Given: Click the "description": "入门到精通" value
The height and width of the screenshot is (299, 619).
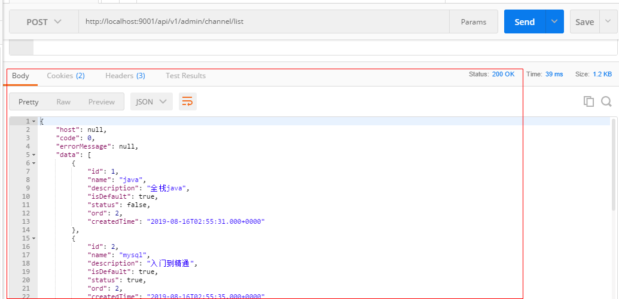Looking at the screenshot, I should (170, 263).
